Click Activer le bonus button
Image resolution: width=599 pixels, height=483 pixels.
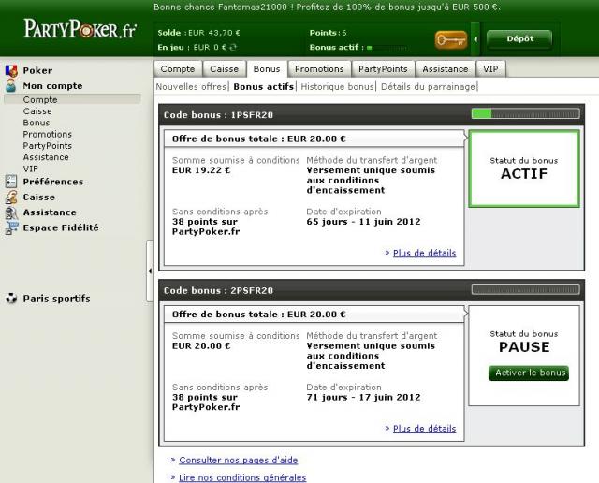[529, 373]
